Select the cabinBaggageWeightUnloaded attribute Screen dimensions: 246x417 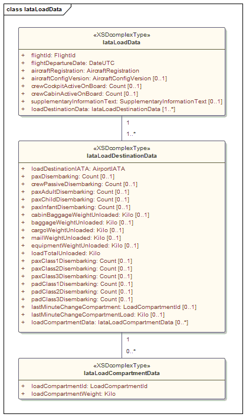point(90,215)
